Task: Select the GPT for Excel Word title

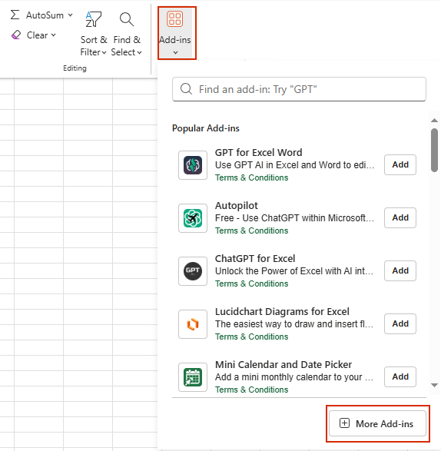Action: [x=258, y=152]
